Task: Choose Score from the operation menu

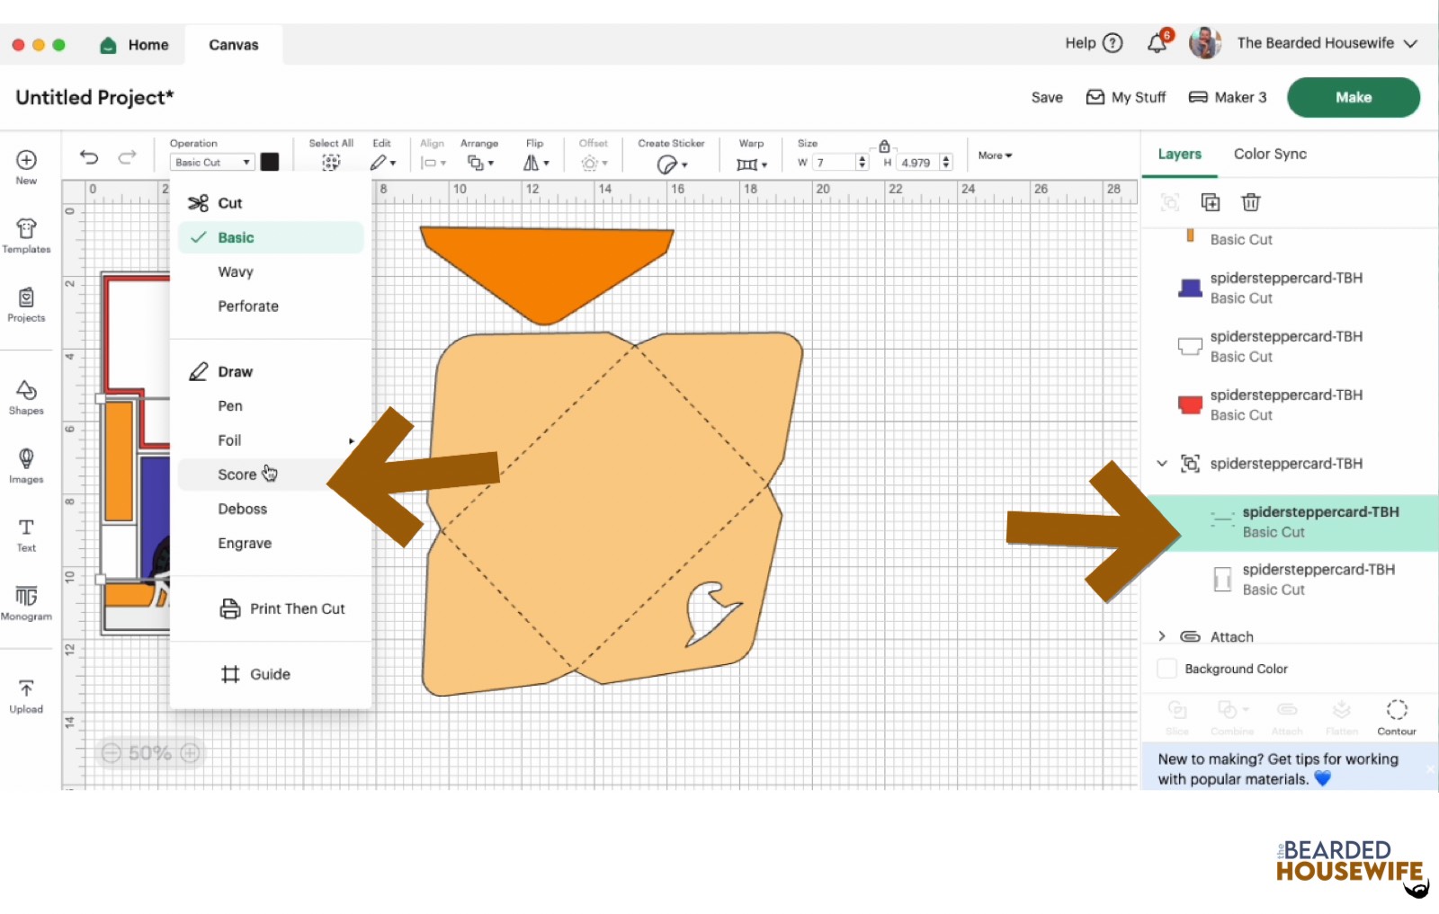Action: pyautogui.click(x=237, y=475)
